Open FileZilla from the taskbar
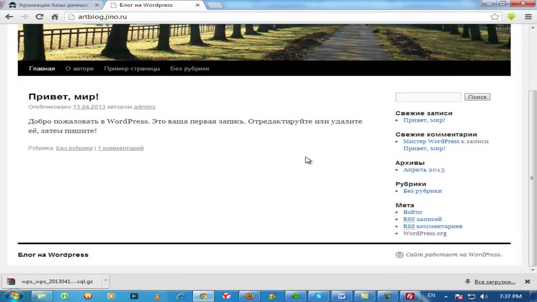Image resolution: width=537 pixels, height=302 pixels. (x=410, y=296)
